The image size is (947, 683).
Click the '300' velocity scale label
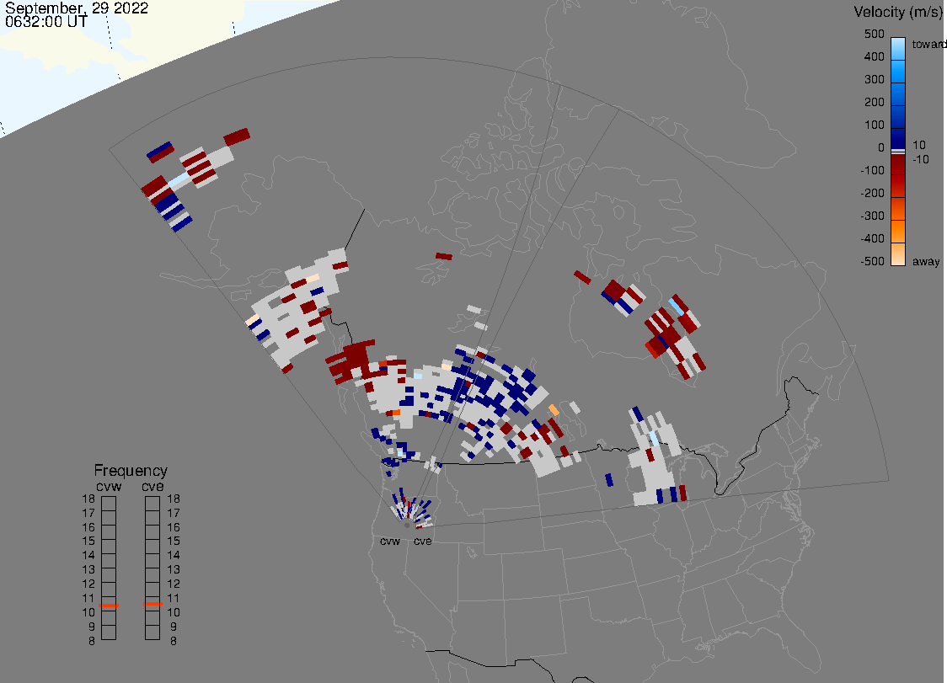tap(875, 80)
